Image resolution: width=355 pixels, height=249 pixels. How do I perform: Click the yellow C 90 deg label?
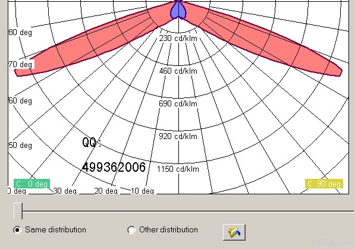tap(324, 184)
